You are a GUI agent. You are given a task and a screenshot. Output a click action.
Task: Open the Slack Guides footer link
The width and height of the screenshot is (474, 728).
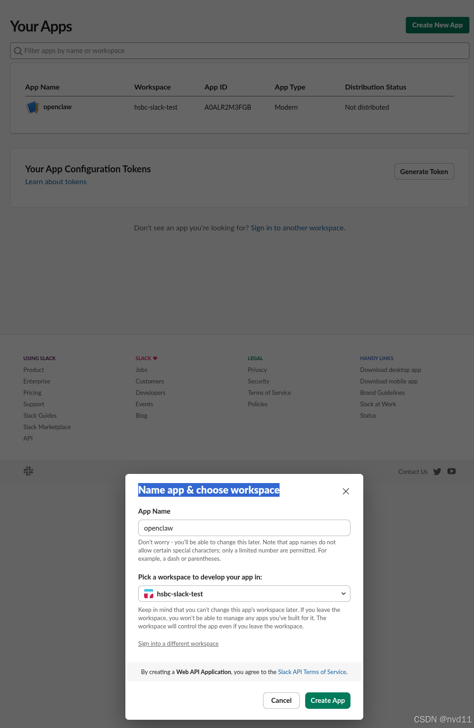tap(40, 415)
